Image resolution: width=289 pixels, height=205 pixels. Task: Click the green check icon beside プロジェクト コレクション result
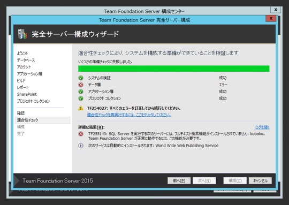81,98
